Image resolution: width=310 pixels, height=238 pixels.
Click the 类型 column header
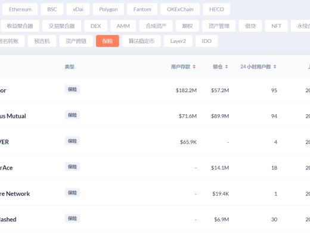(x=69, y=67)
